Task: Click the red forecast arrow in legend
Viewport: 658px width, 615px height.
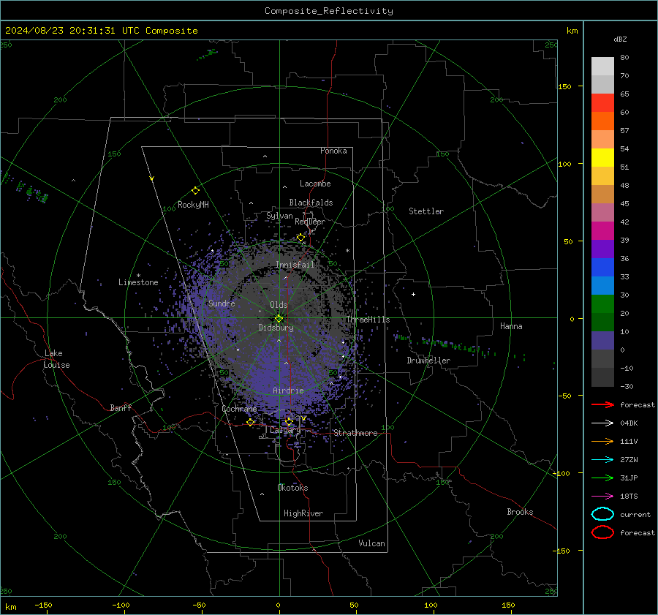Action: point(602,404)
